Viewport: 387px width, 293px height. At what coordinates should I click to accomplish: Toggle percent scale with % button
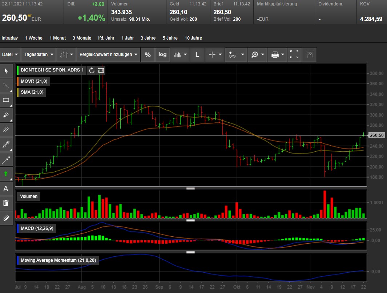(x=148, y=54)
